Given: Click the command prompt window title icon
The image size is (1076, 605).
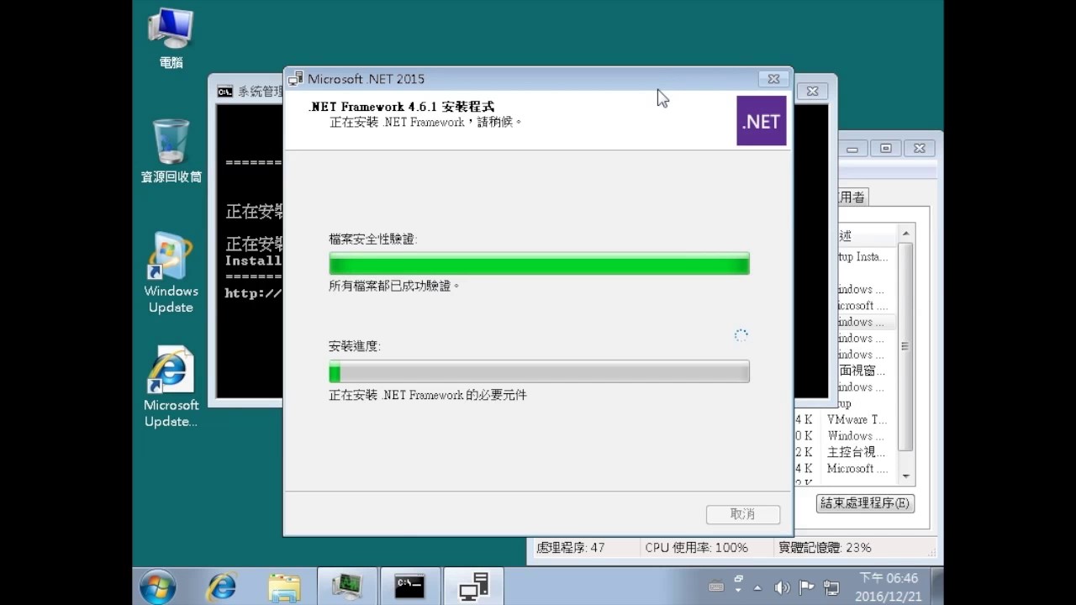Looking at the screenshot, I should (224, 92).
